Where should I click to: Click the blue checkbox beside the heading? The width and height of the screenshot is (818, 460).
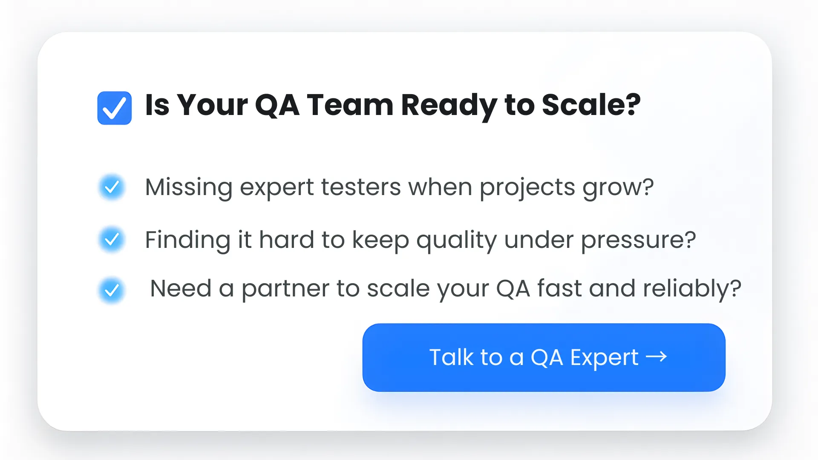click(114, 107)
